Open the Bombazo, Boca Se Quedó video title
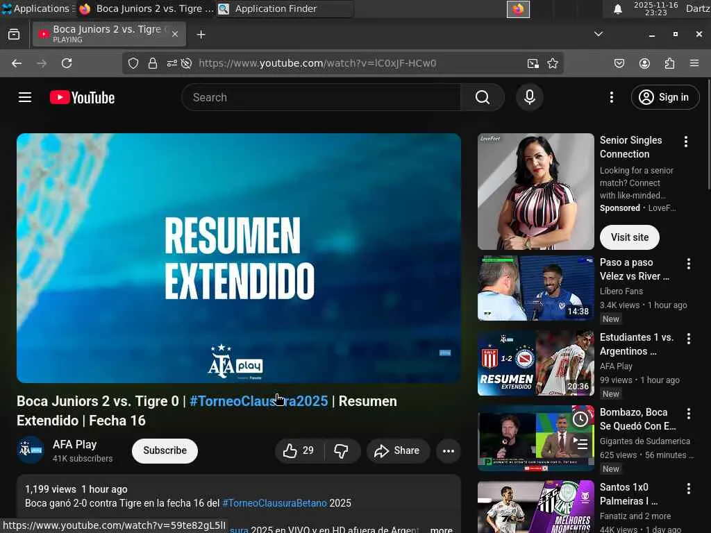Viewport: 711px width, 533px height. [x=637, y=419]
